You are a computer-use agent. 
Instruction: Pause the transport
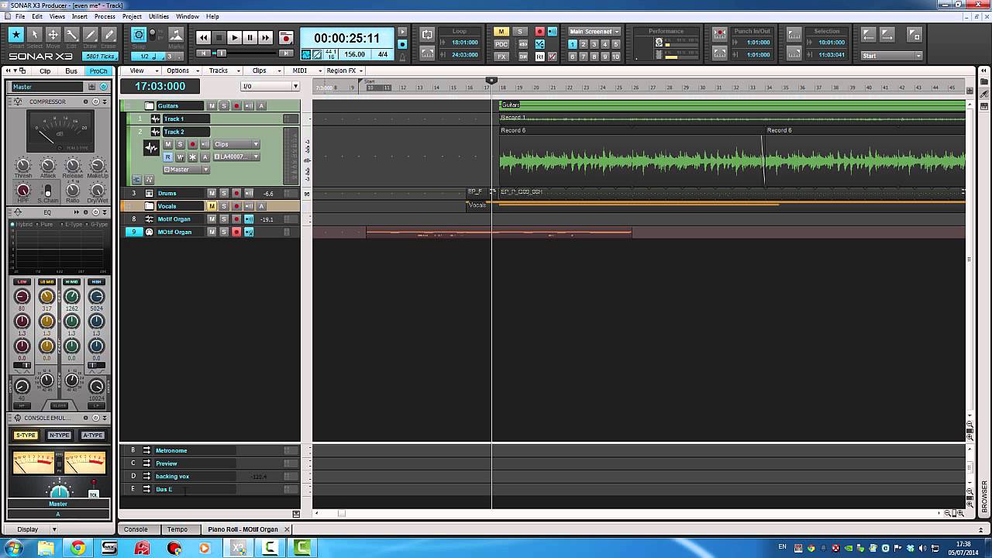coord(250,37)
